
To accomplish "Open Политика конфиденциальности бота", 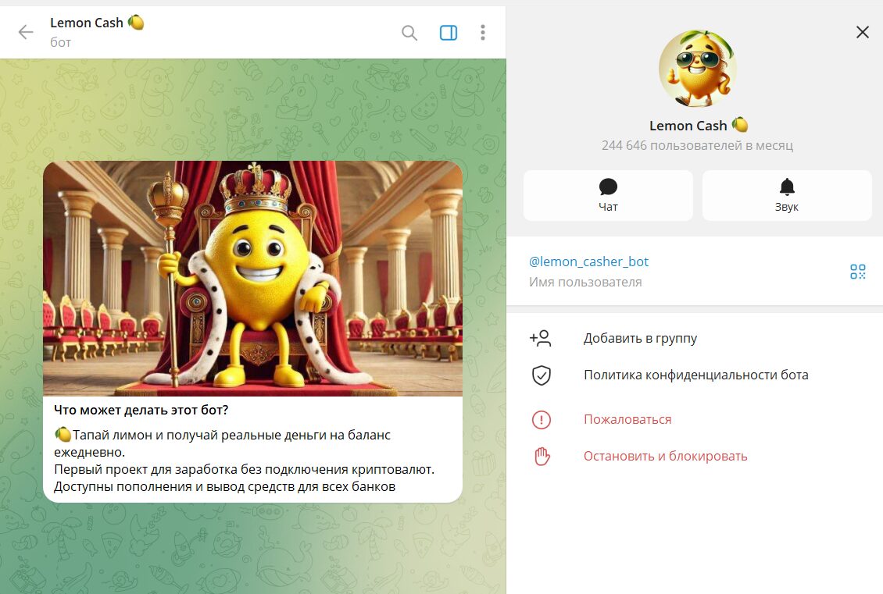I will 695,375.
